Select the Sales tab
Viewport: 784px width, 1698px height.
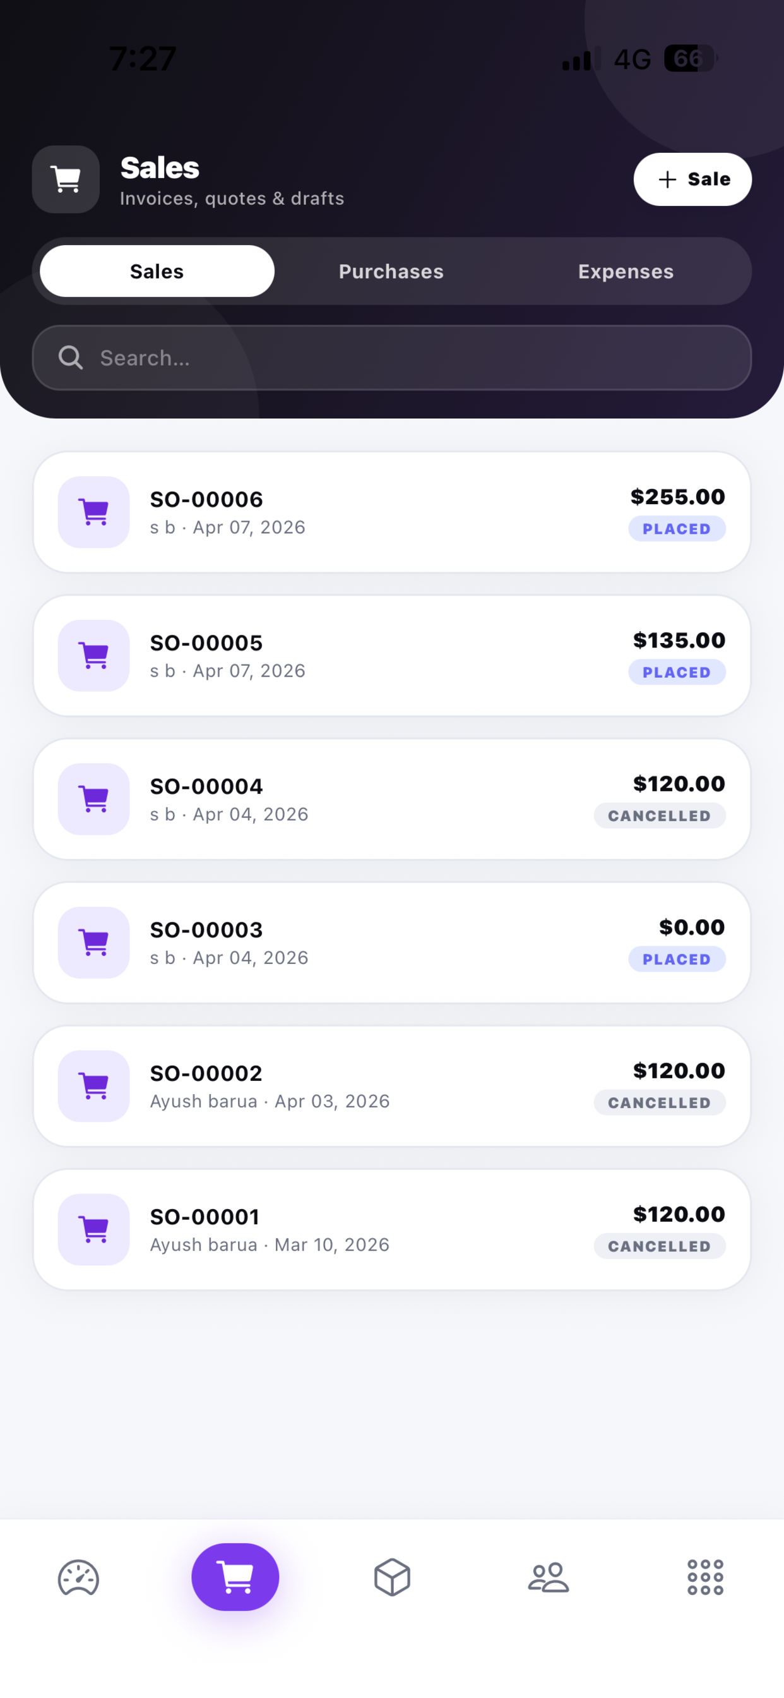point(157,272)
